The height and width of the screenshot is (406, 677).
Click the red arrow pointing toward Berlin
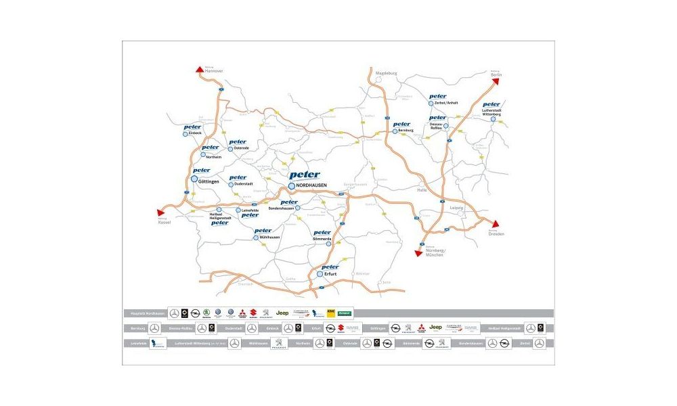click(495, 81)
